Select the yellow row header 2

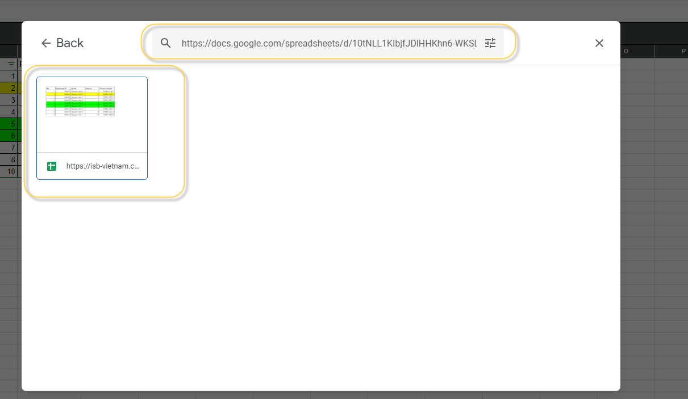(11, 88)
